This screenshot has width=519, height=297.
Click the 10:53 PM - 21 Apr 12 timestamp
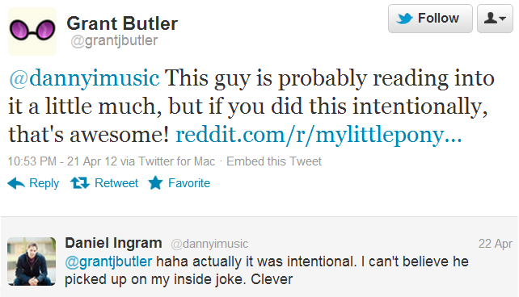62,161
